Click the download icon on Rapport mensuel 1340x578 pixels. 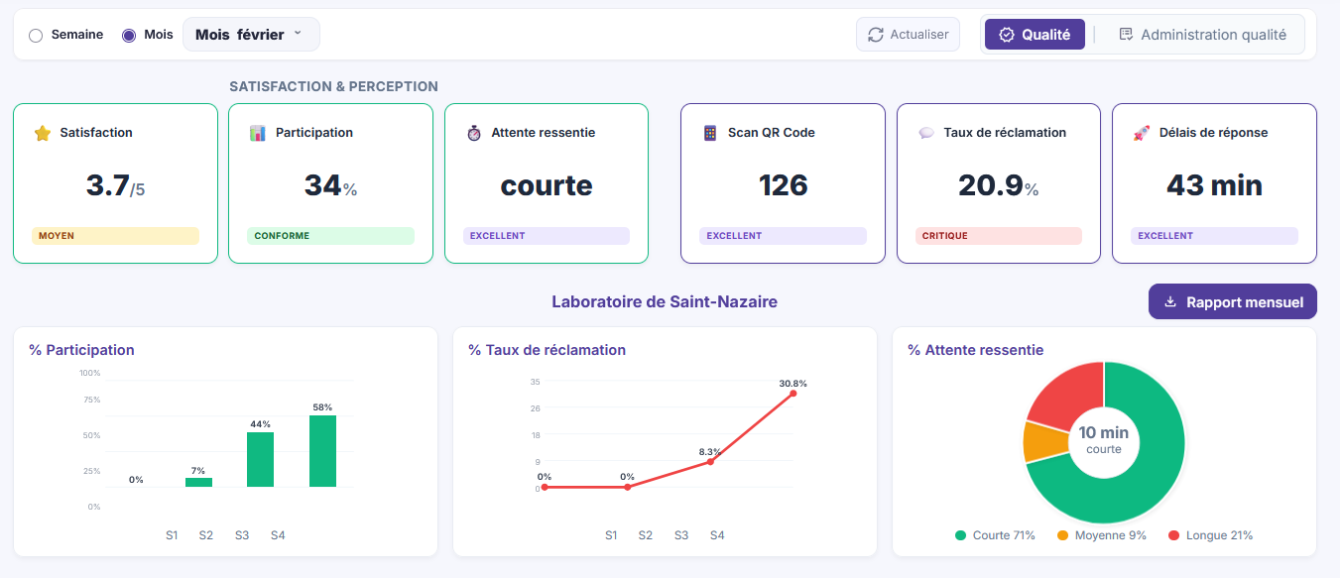[x=1171, y=301]
